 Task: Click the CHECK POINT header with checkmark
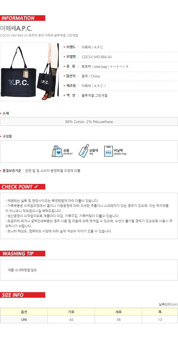coord(23,187)
